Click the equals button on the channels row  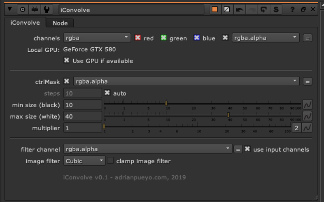307,38
